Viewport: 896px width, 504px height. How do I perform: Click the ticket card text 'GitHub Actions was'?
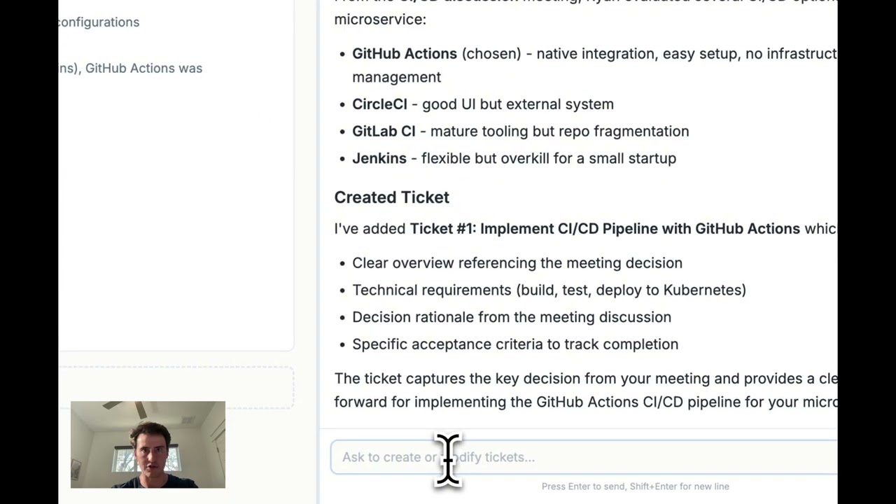[143, 69]
